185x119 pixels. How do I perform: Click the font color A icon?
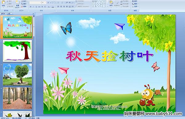pyautogui.click(x=53, y=7)
